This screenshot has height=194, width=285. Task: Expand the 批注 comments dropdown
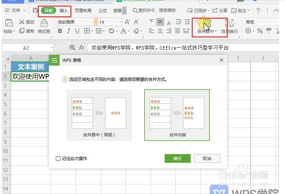coord(248,10)
